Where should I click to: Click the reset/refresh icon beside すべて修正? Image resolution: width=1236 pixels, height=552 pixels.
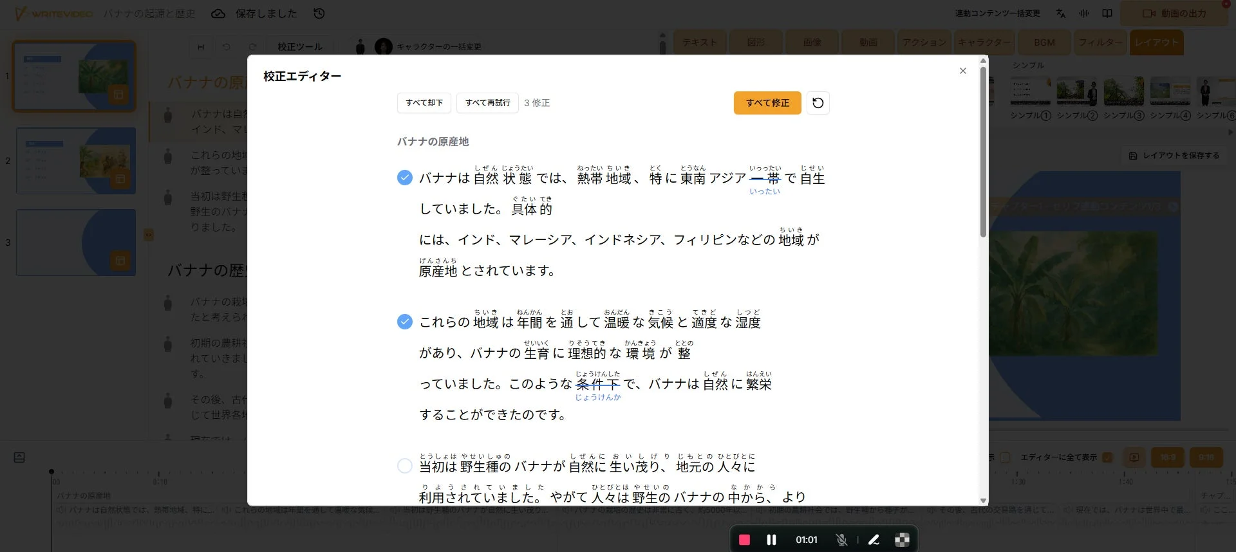click(x=818, y=103)
